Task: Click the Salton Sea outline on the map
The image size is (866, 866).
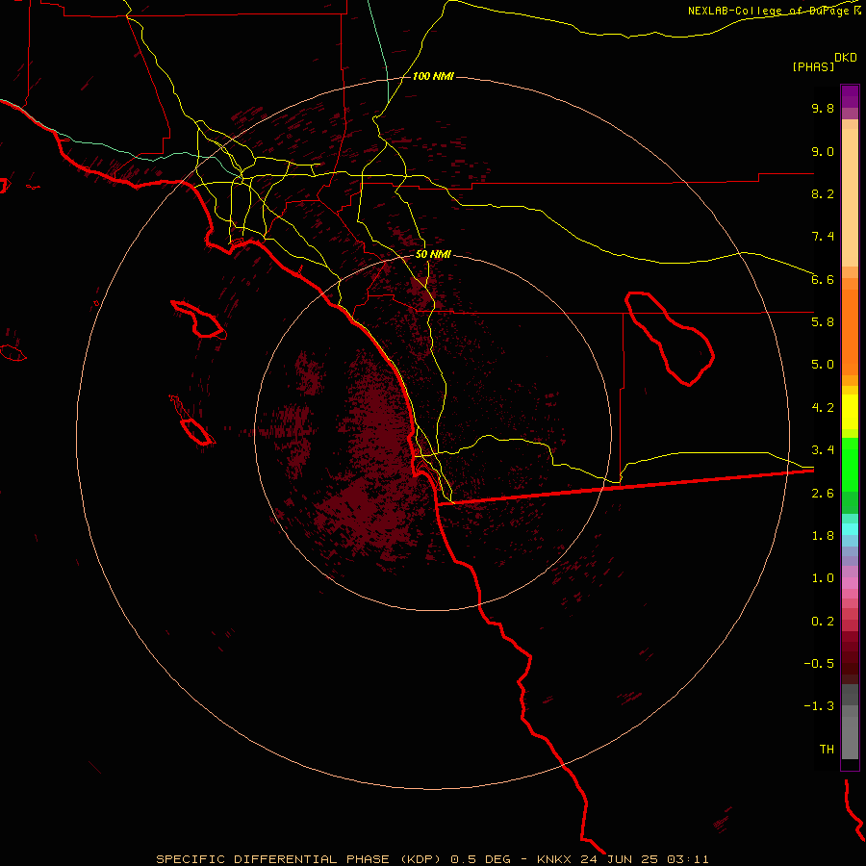Action: 670,339
